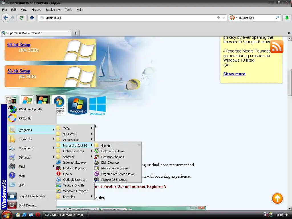Open Internet Explorer from Programs menu

(75, 163)
